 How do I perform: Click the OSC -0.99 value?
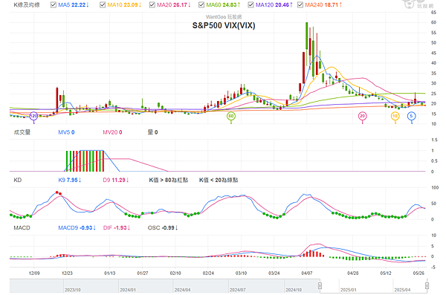tap(163, 228)
